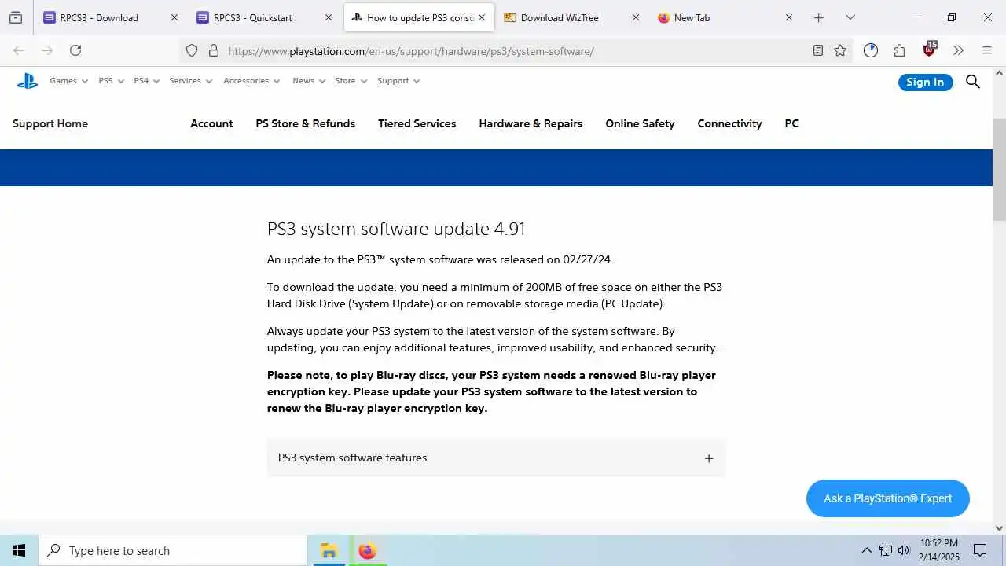Click the taskbar clock and date

pos(938,550)
